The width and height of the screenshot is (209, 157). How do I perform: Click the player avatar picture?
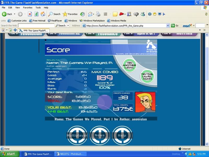tap(145, 102)
